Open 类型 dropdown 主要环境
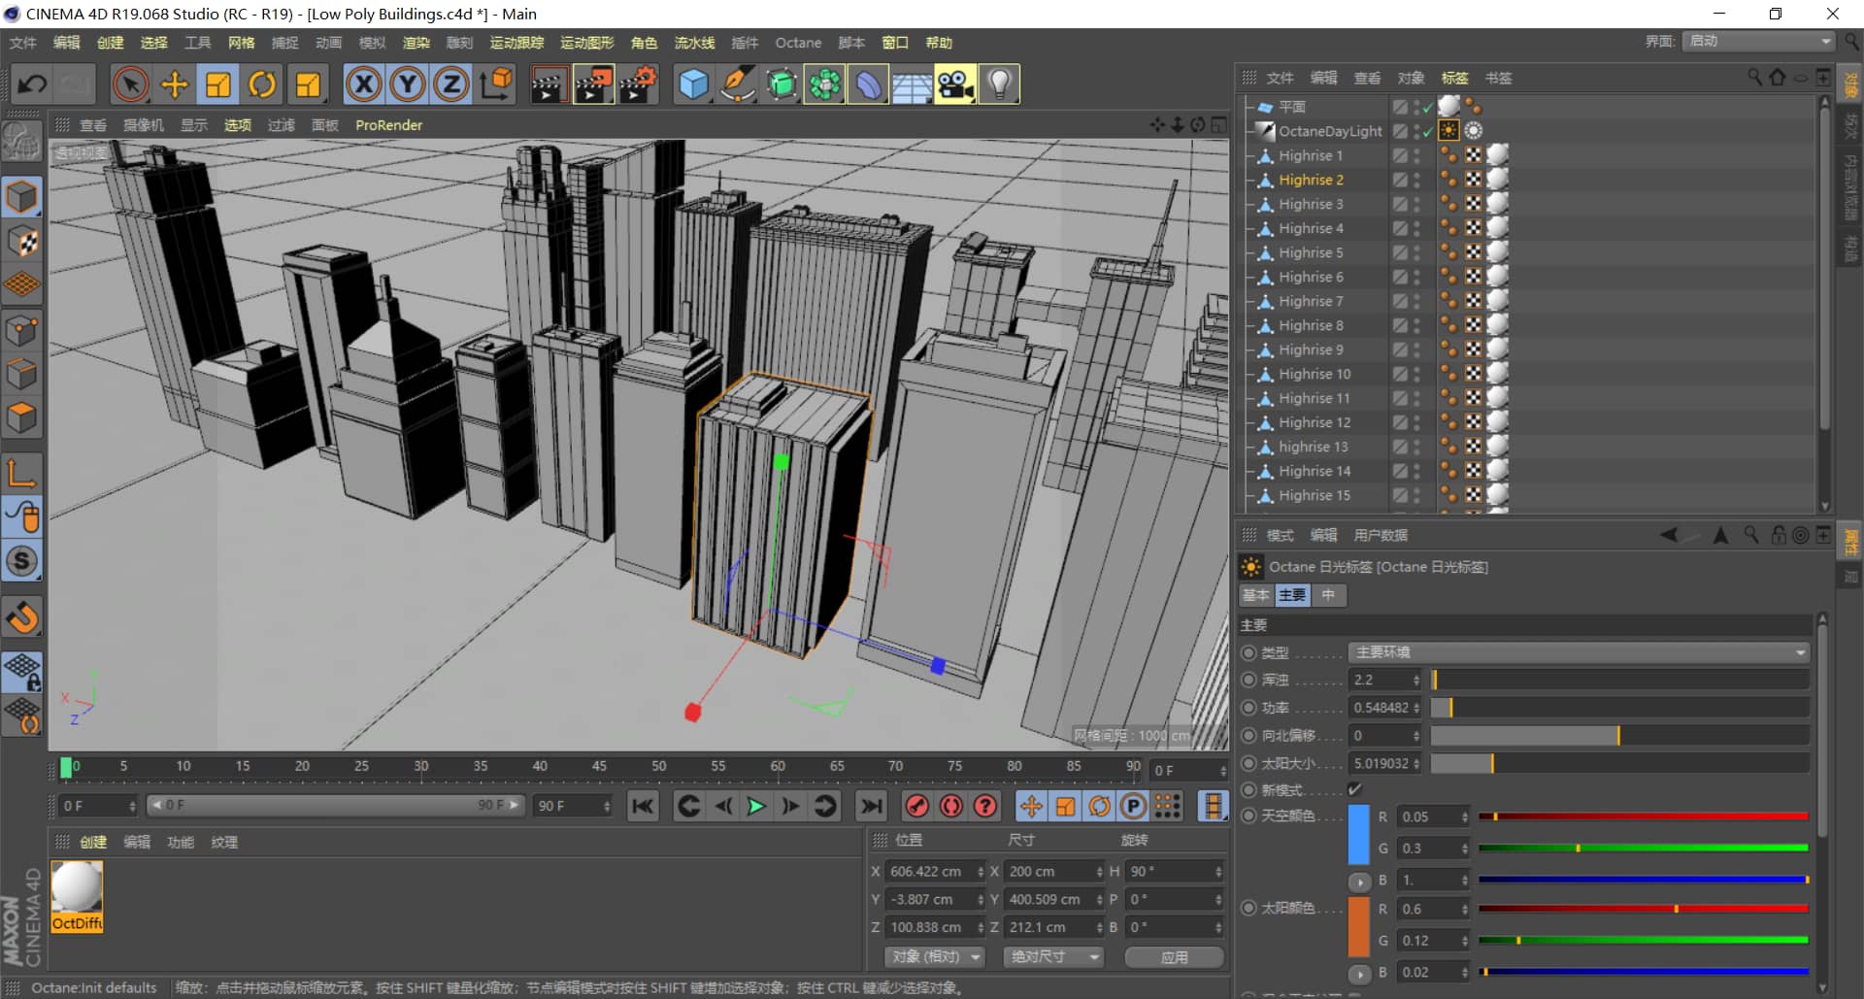The image size is (1864, 999). [1579, 652]
